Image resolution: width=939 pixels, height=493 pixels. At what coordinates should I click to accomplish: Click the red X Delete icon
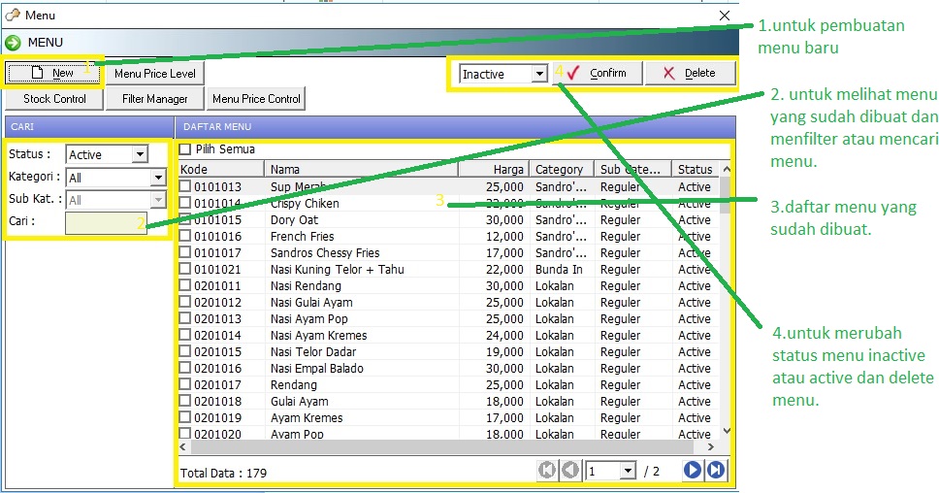(667, 73)
